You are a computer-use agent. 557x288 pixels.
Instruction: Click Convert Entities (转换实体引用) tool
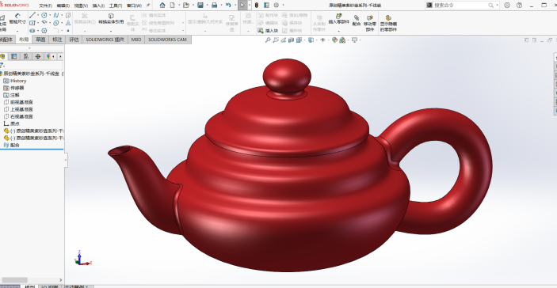pyautogui.click(x=111, y=19)
